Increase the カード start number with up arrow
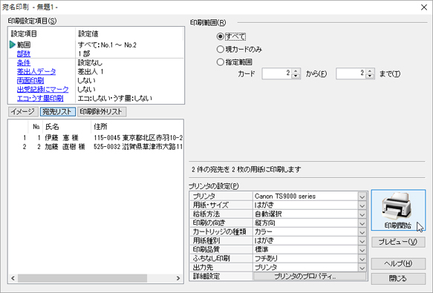Screen dimensions: 433x293 pos(296,71)
